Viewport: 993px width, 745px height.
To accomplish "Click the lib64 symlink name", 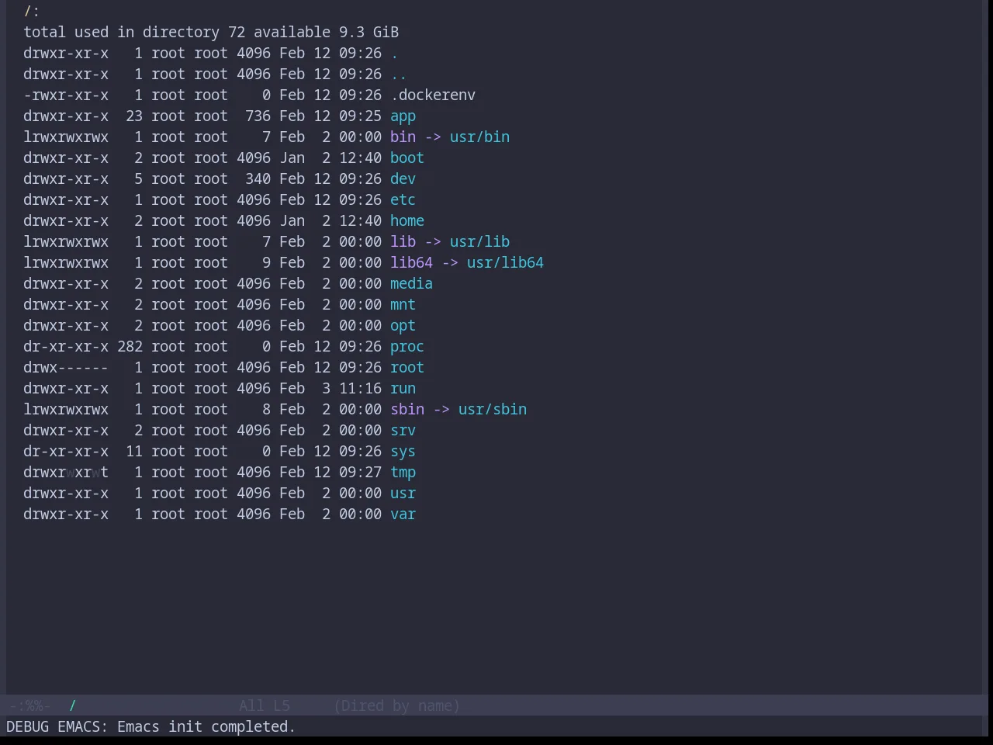I will [x=411, y=263].
